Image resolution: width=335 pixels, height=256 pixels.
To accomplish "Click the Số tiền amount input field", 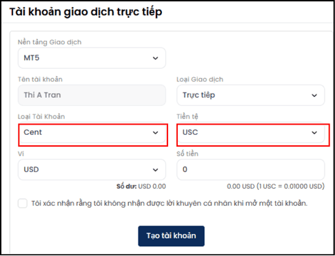I will (251, 169).
